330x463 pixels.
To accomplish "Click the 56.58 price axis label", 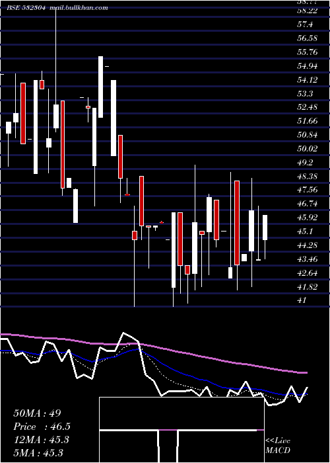I will (308, 38).
